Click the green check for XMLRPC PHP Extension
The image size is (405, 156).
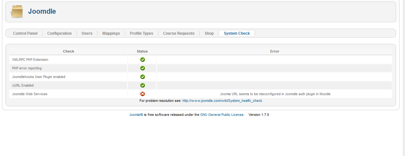[142, 60]
